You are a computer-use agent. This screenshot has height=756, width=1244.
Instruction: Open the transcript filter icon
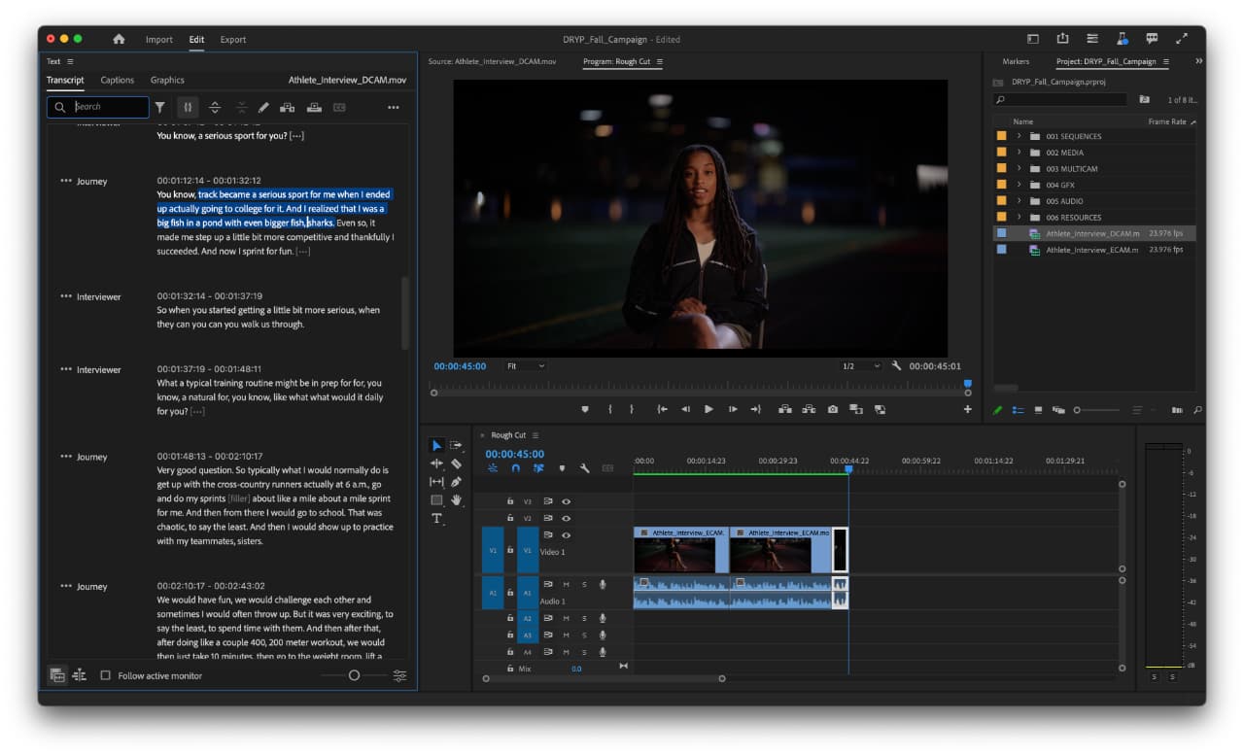click(159, 107)
